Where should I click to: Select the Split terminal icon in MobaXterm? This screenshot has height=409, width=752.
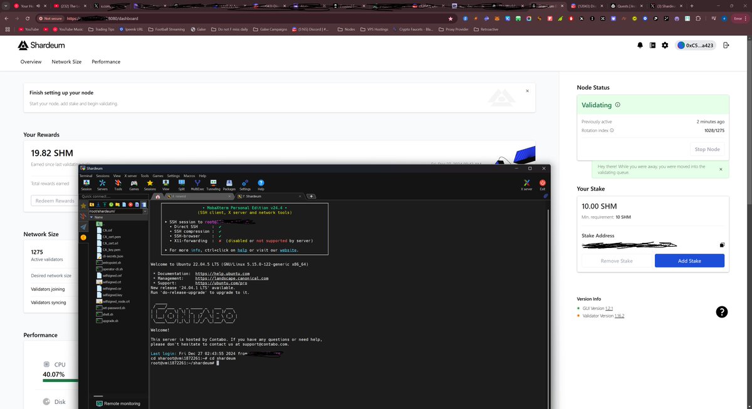pos(181,184)
